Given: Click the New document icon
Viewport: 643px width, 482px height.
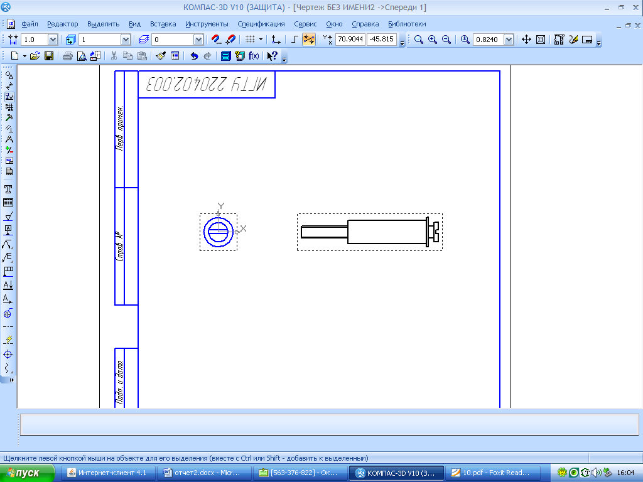Looking at the screenshot, I should click(14, 56).
